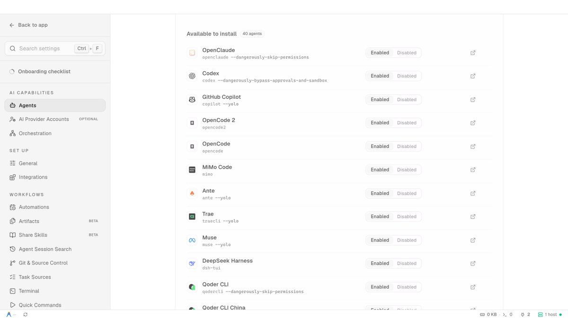Open the Onboarding checklist

[x=55, y=71]
